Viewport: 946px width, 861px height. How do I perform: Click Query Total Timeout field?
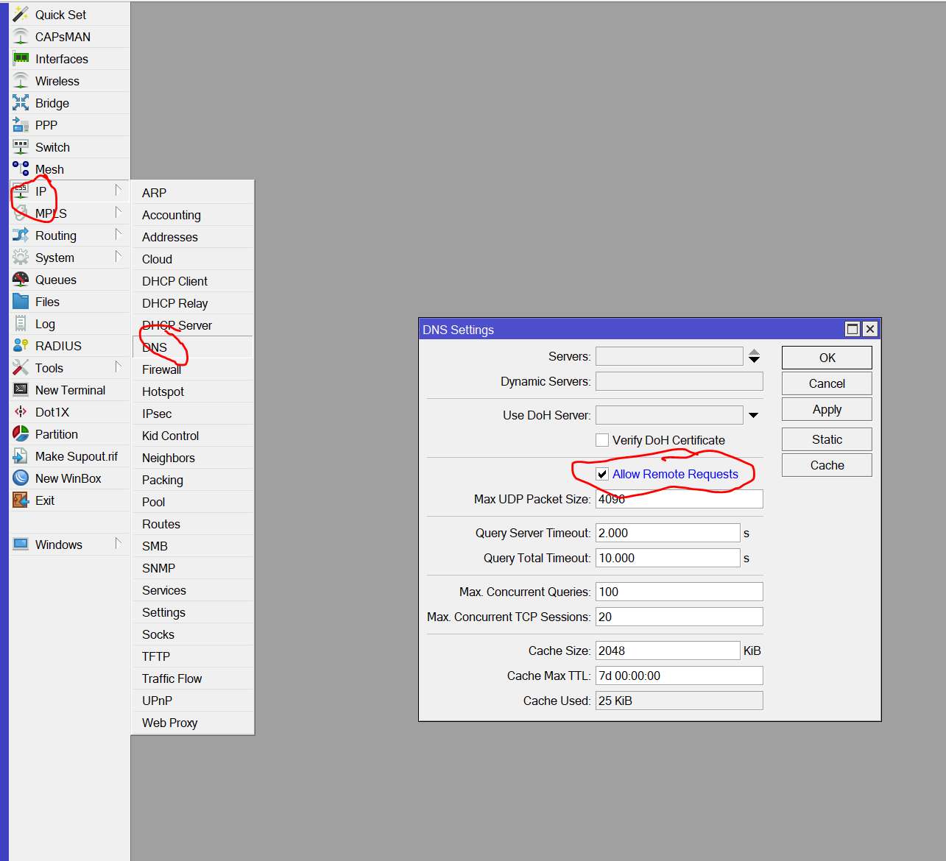668,558
